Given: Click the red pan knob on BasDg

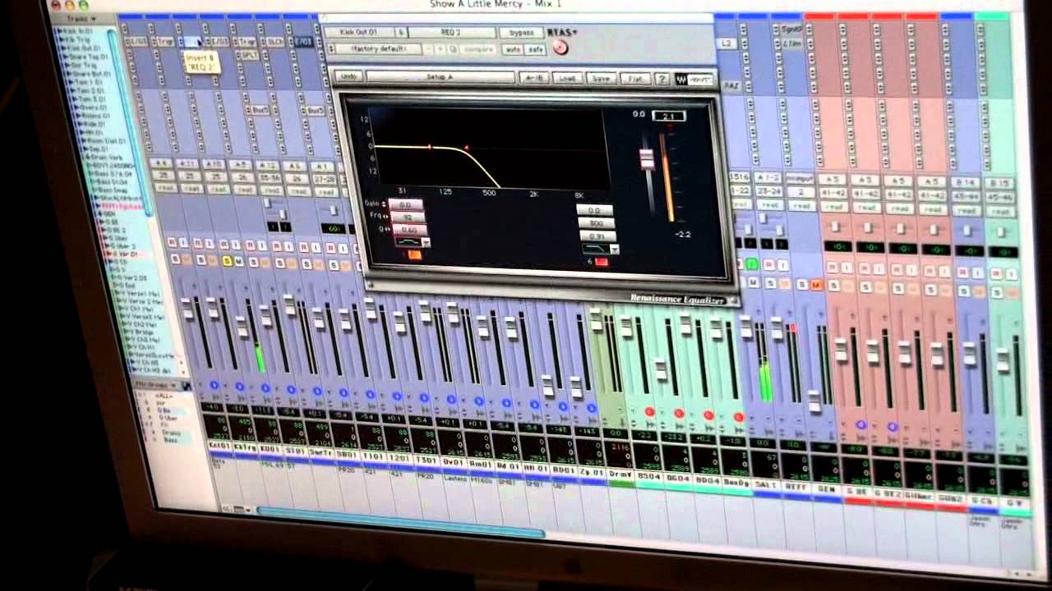Looking at the screenshot, I should click(x=738, y=418).
